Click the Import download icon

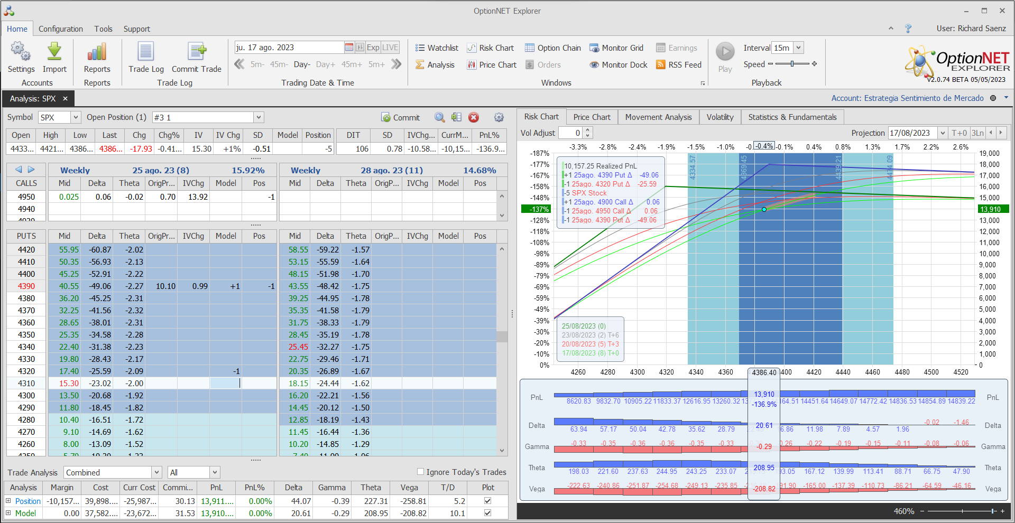[x=54, y=52]
